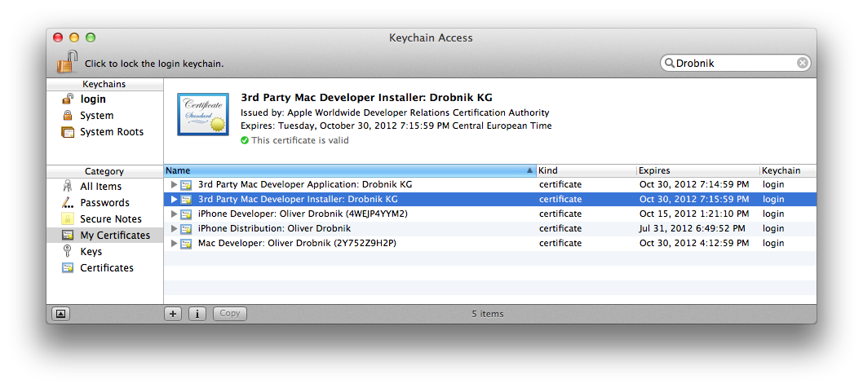Sort the list by Name column header
This screenshot has height=388, width=863.
pyautogui.click(x=350, y=170)
